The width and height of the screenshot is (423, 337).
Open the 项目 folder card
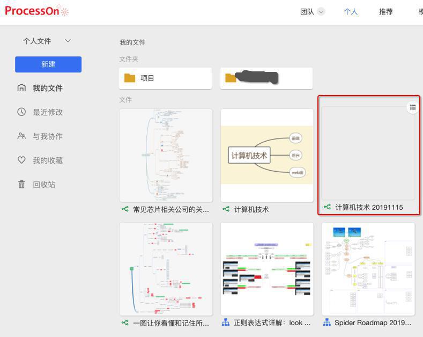165,78
